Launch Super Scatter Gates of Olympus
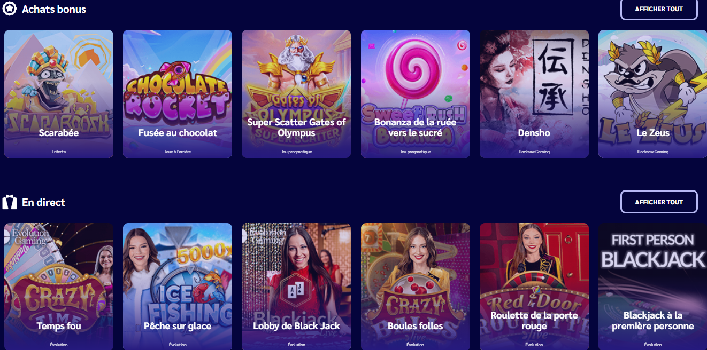Viewport: 707px width, 350px height. (x=296, y=94)
